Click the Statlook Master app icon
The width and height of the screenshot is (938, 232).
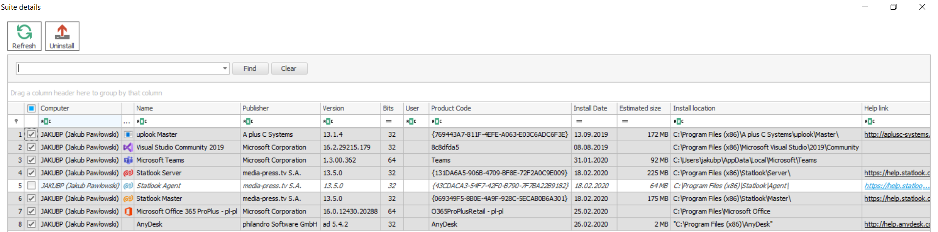coord(128,198)
